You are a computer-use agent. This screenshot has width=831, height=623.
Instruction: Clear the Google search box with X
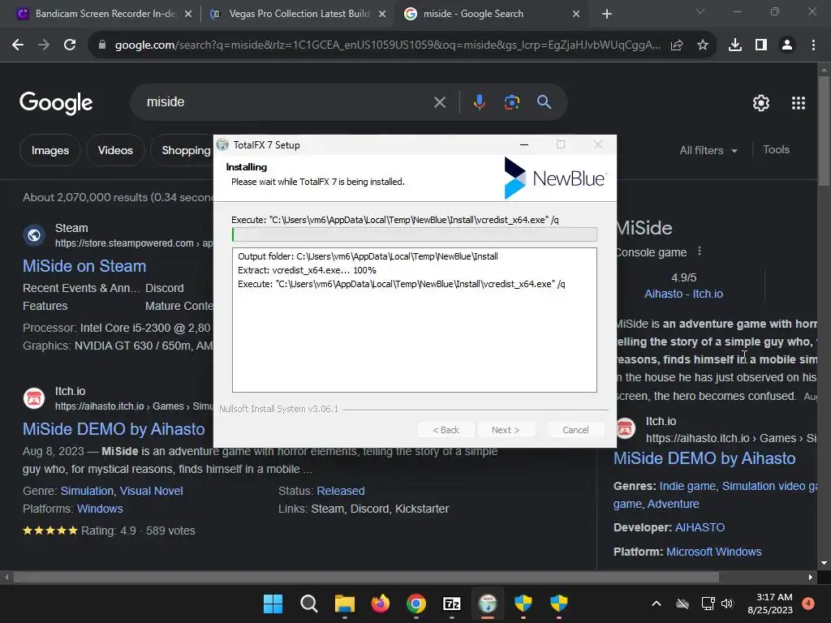pyautogui.click(x=439, y=102)
